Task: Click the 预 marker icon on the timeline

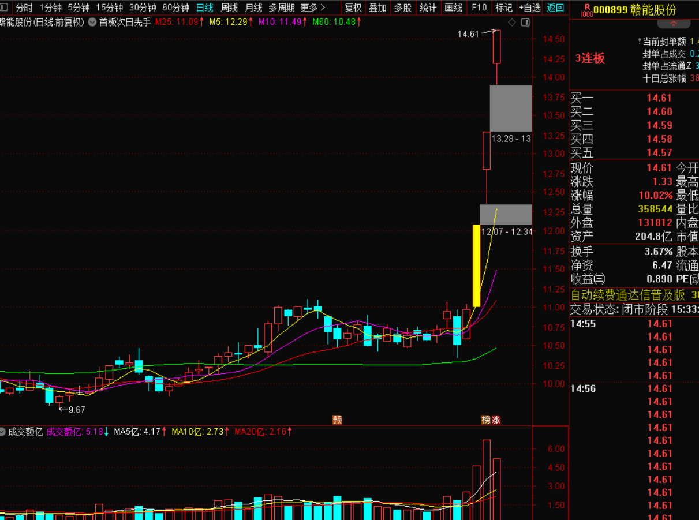Action: 337,420
